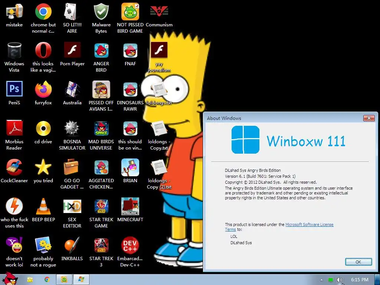
Task: Open 'PISSED OFF AVIANS I...' Seasons icon
Action: (101, 89)
